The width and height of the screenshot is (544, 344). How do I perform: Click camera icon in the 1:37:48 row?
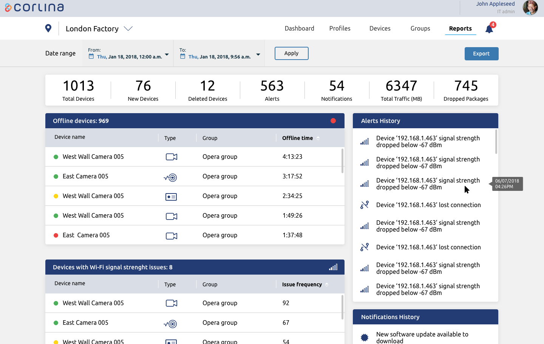pos(172,236)
